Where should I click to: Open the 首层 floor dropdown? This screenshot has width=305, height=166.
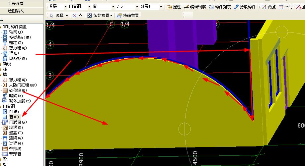point(65,7)
